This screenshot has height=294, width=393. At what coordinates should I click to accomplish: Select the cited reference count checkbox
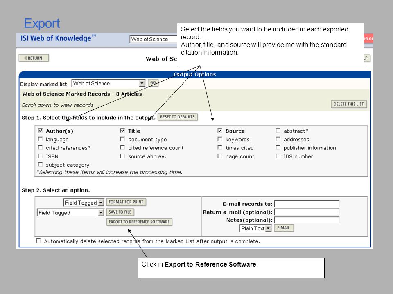click(122, 147)
